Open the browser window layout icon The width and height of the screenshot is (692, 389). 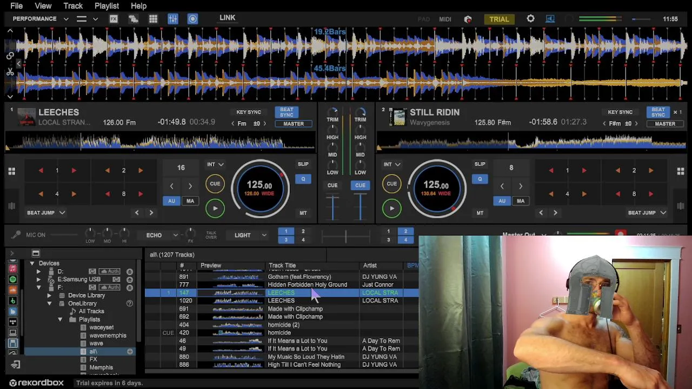[36, 253]
